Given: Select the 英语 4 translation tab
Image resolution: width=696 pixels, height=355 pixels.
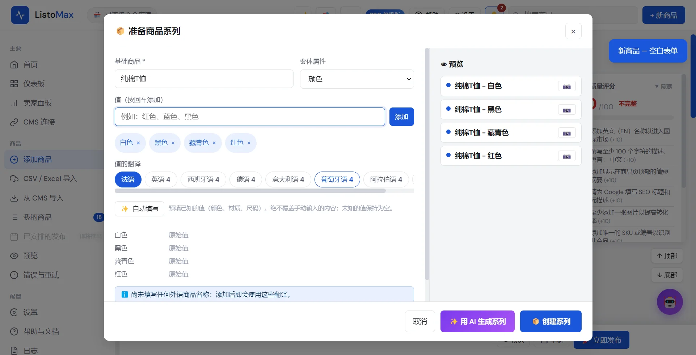Looking at the screenshot, I should pyautogui.click(x=161, y=179).
